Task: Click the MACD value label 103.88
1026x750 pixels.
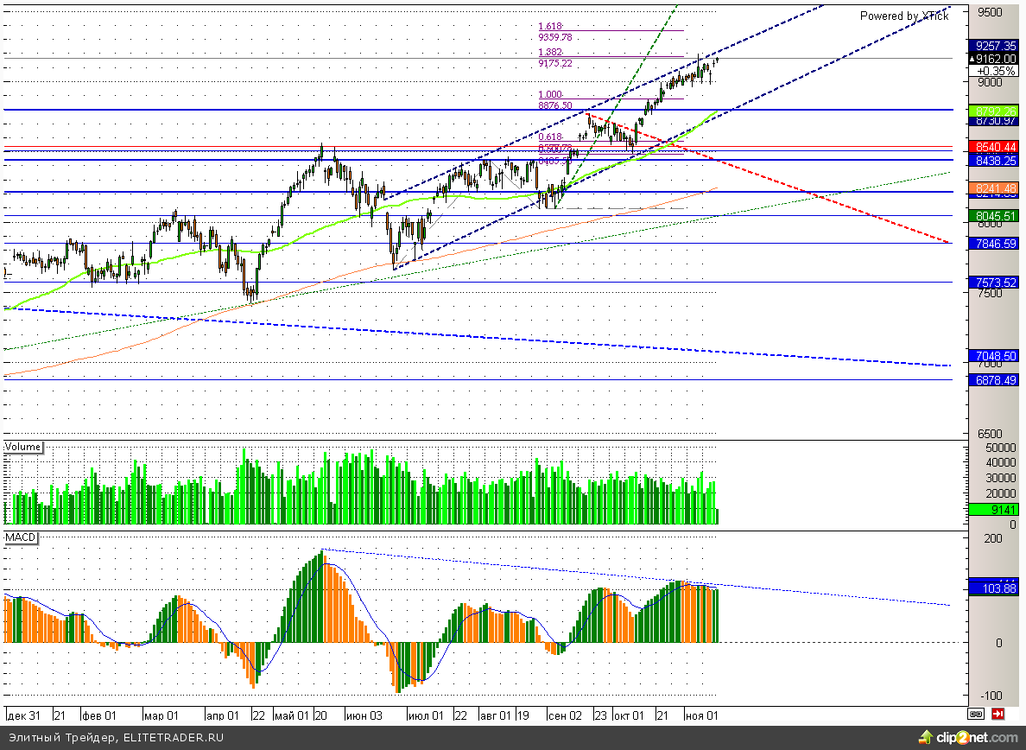Action: [992, 588]
